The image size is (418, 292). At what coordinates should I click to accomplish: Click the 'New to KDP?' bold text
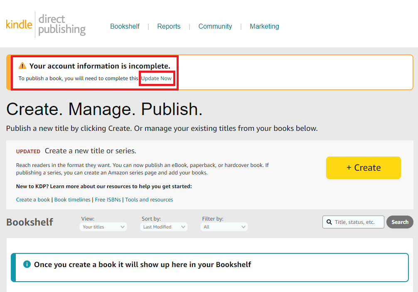tap(104, 186)
